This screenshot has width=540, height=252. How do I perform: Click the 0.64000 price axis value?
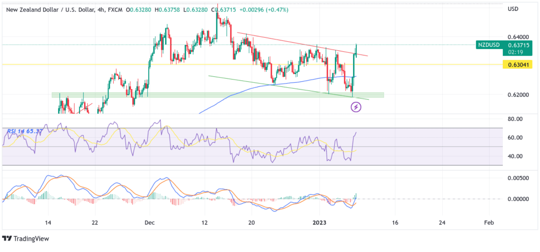(x=518, y=37)
